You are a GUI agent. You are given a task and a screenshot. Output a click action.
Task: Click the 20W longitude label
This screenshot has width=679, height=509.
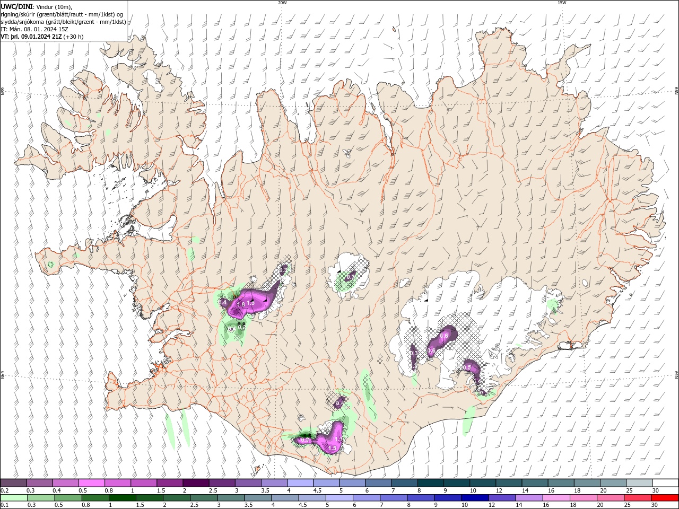click(282, 3)
